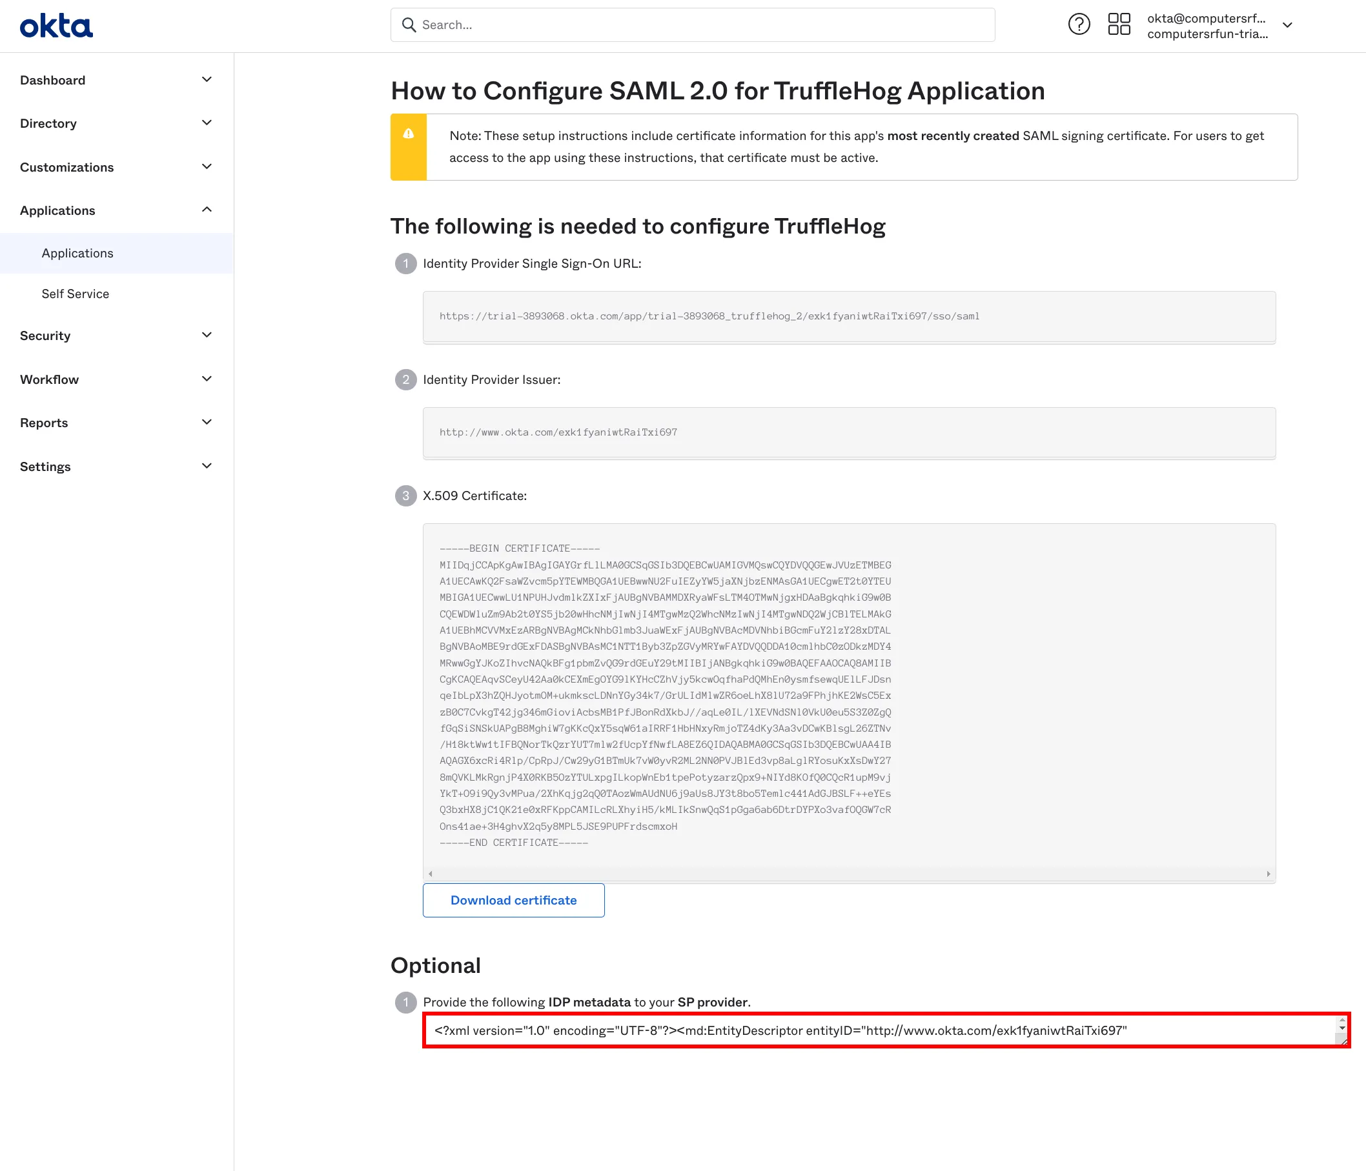Click the okta@computersrf account name
Image resolution: width=1366 pixels, height=1171 pixels.
pyautogui.click(x=1207, y=19)
